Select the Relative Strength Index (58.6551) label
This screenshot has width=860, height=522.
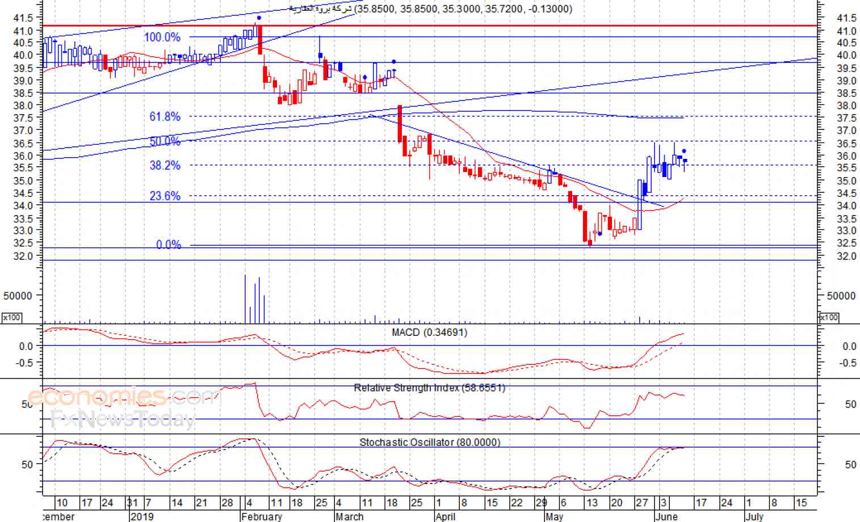(x=429, y=388)
